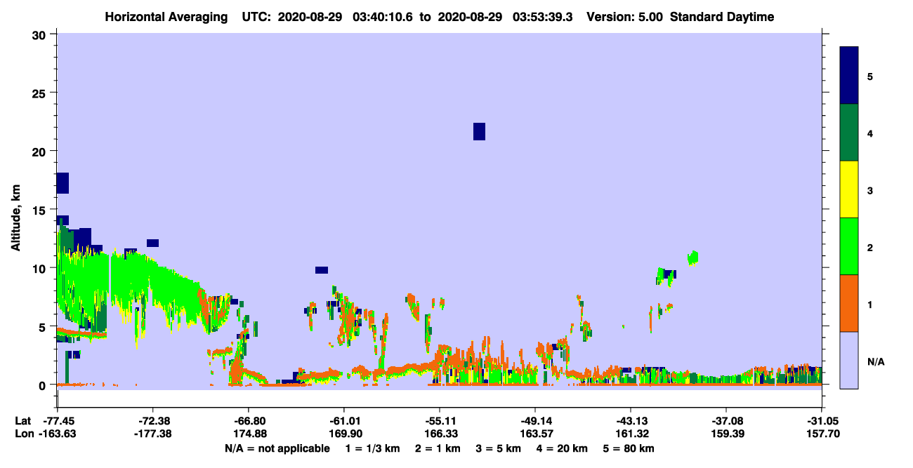Screen dimensions: 913x468
Task: Click the longitude value -163.63
Action: click(58, 434)
